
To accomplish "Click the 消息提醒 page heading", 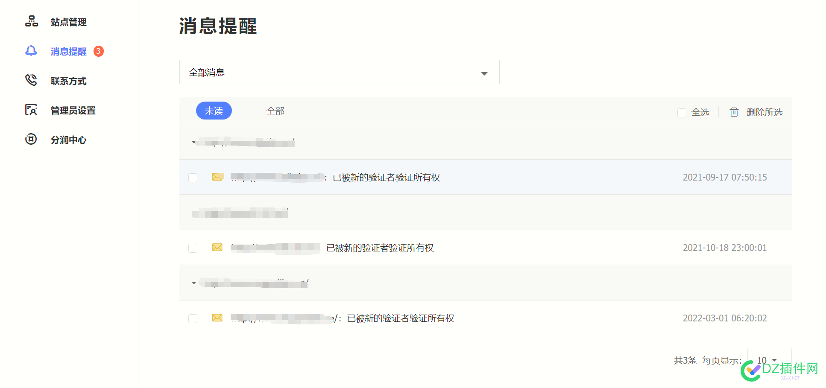I will (218, 26).
